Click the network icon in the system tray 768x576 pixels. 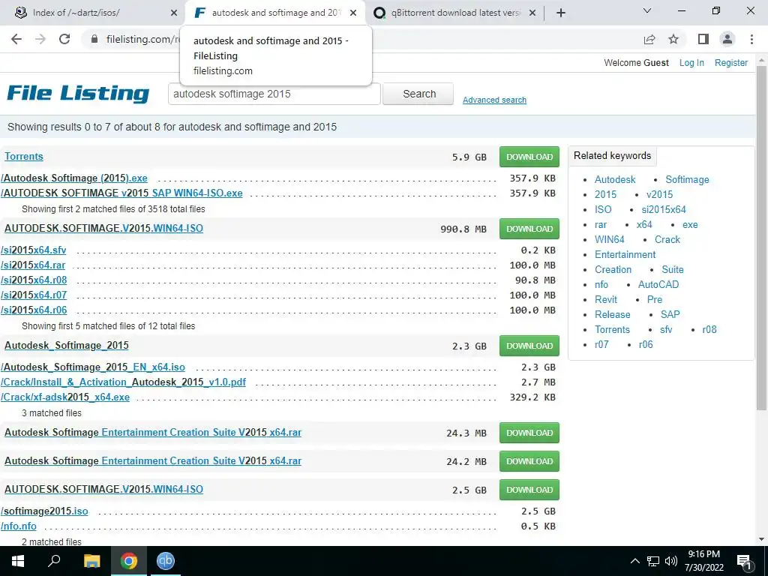(653, 561)
